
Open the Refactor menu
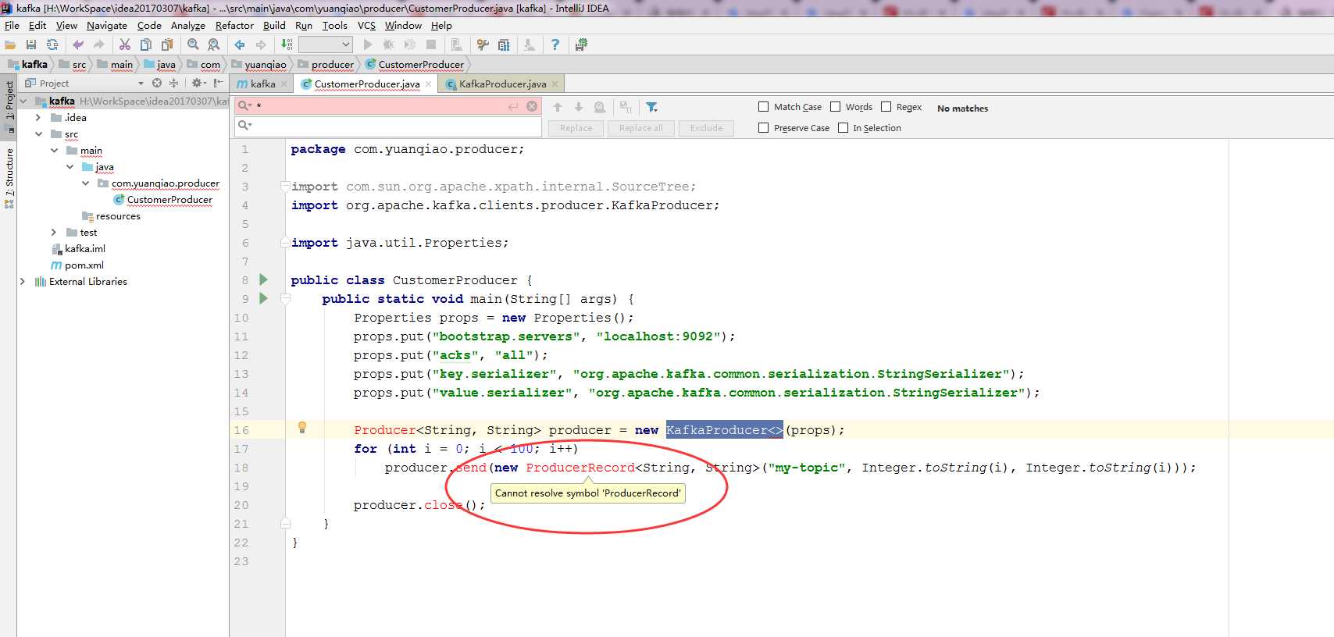234,25
